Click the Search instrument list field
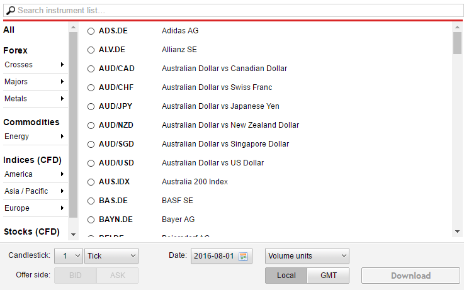 234,11
